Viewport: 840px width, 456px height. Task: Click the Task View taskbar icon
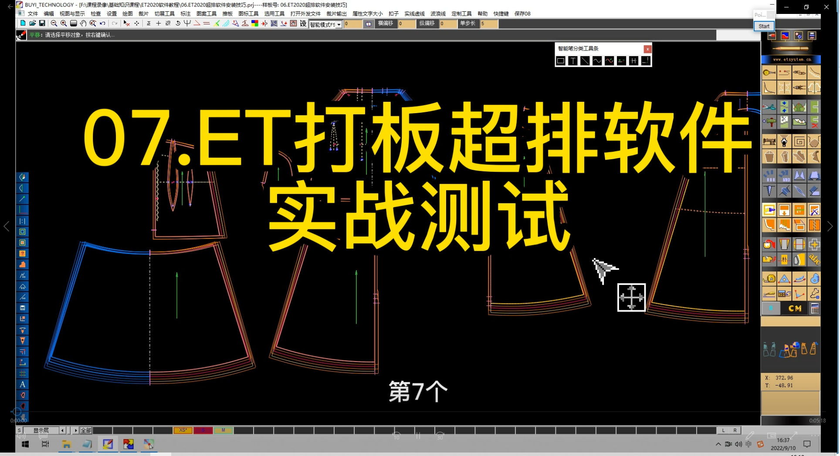[x=45, y=444]
